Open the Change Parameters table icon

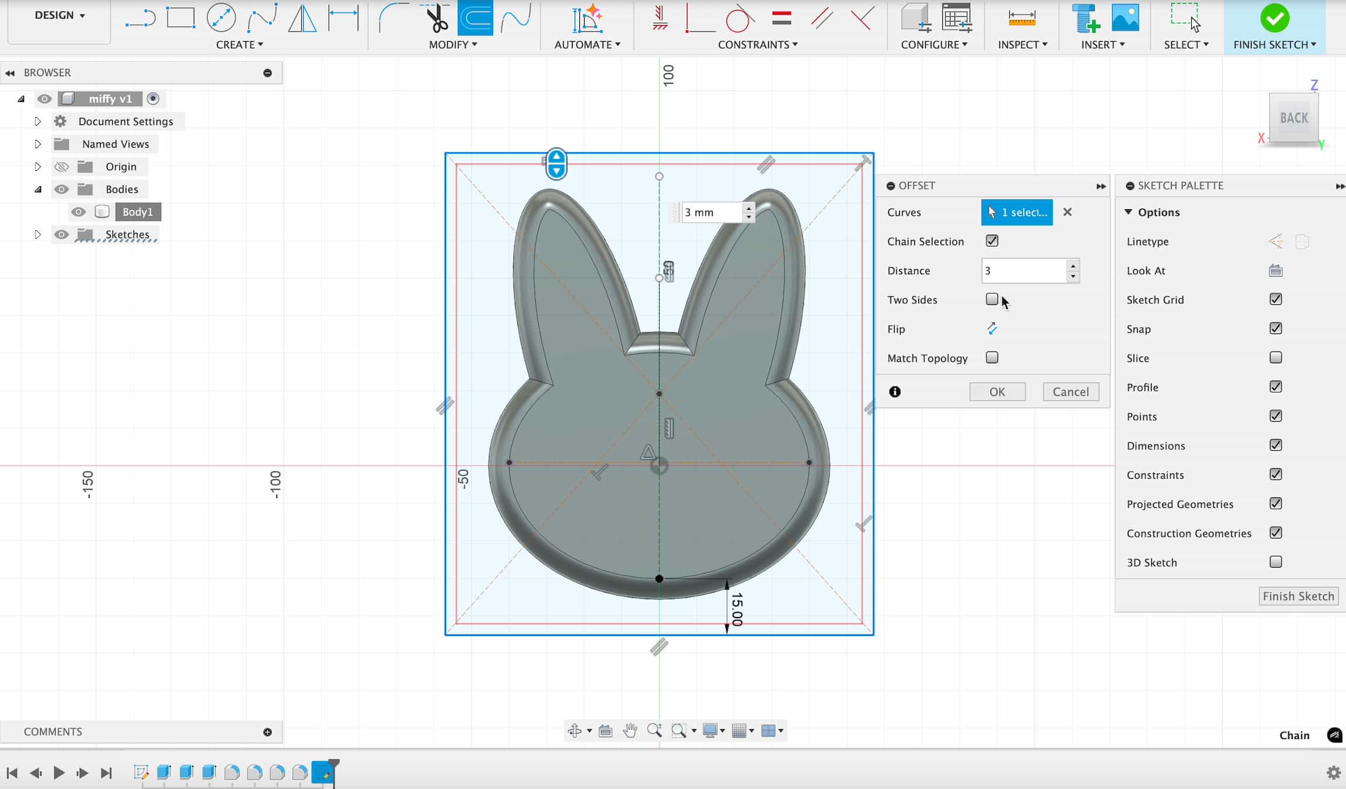coord(956,18)
